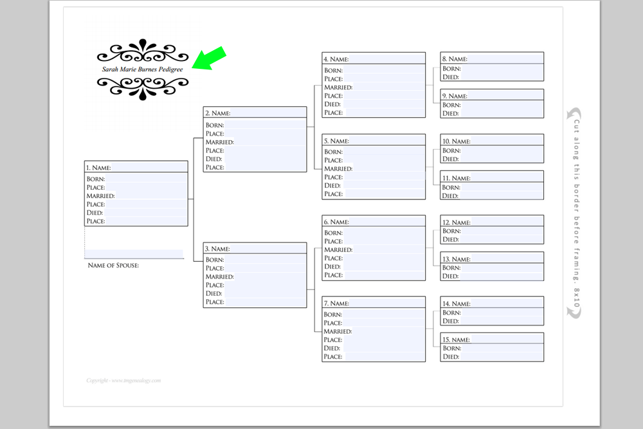643x429 pixels.
Task: Focus the Died field in box 11
Action: click(x=501, y=196)
